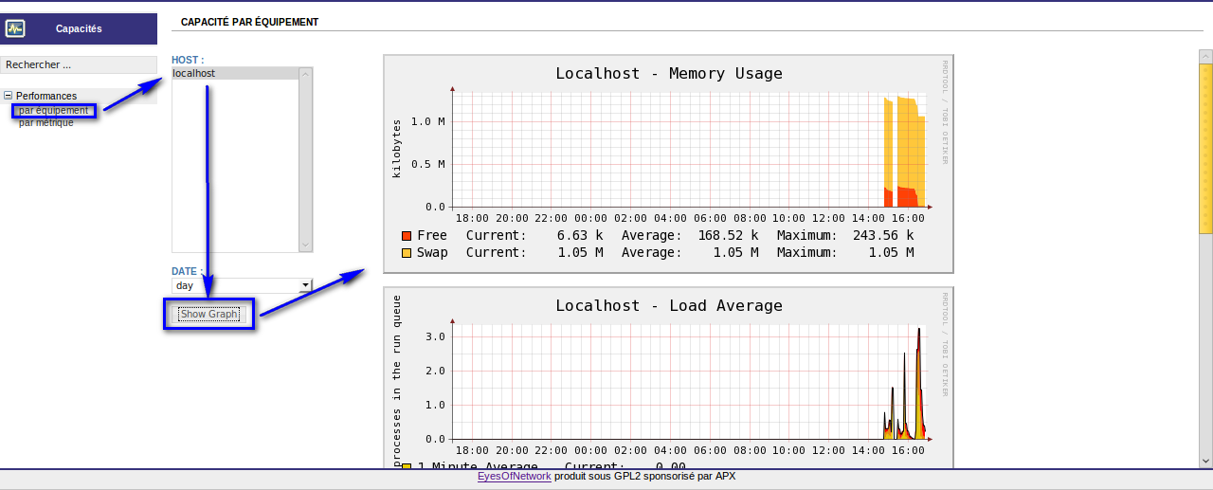
Task: Click the Capacités header title
Action: pos(79,29)
